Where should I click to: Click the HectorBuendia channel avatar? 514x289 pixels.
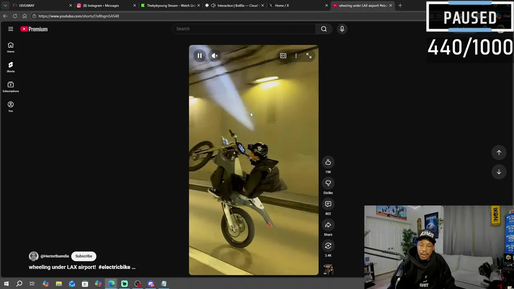pyautogui.click(x=34, y=256)
